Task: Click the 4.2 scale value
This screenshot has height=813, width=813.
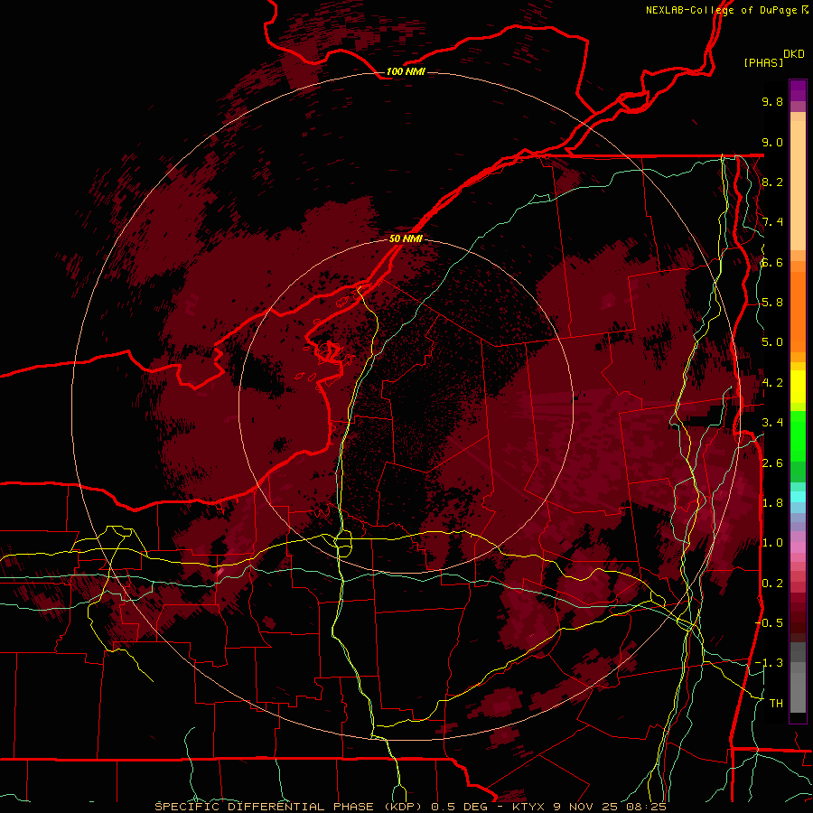Action: (x=772, y=383)
